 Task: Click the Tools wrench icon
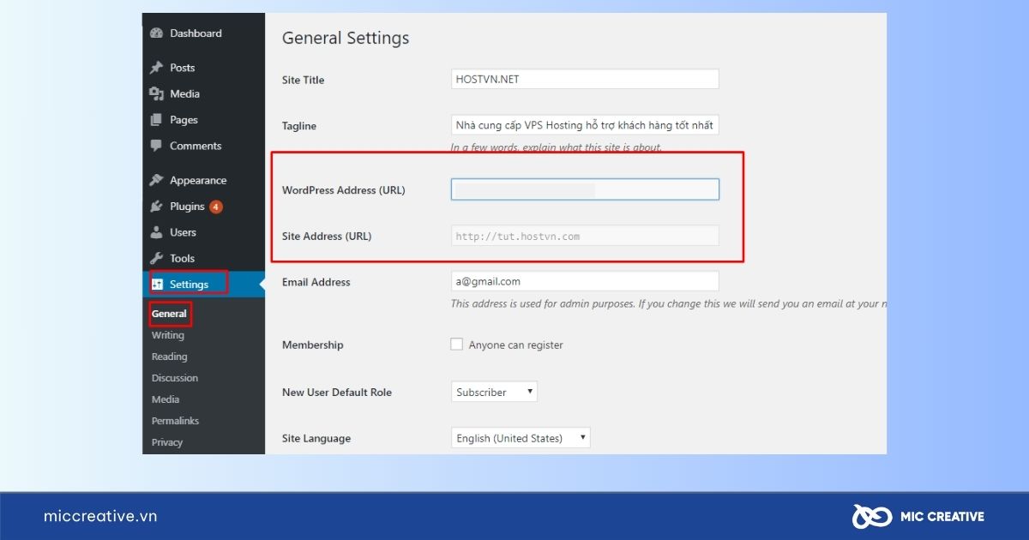point(156,258)
